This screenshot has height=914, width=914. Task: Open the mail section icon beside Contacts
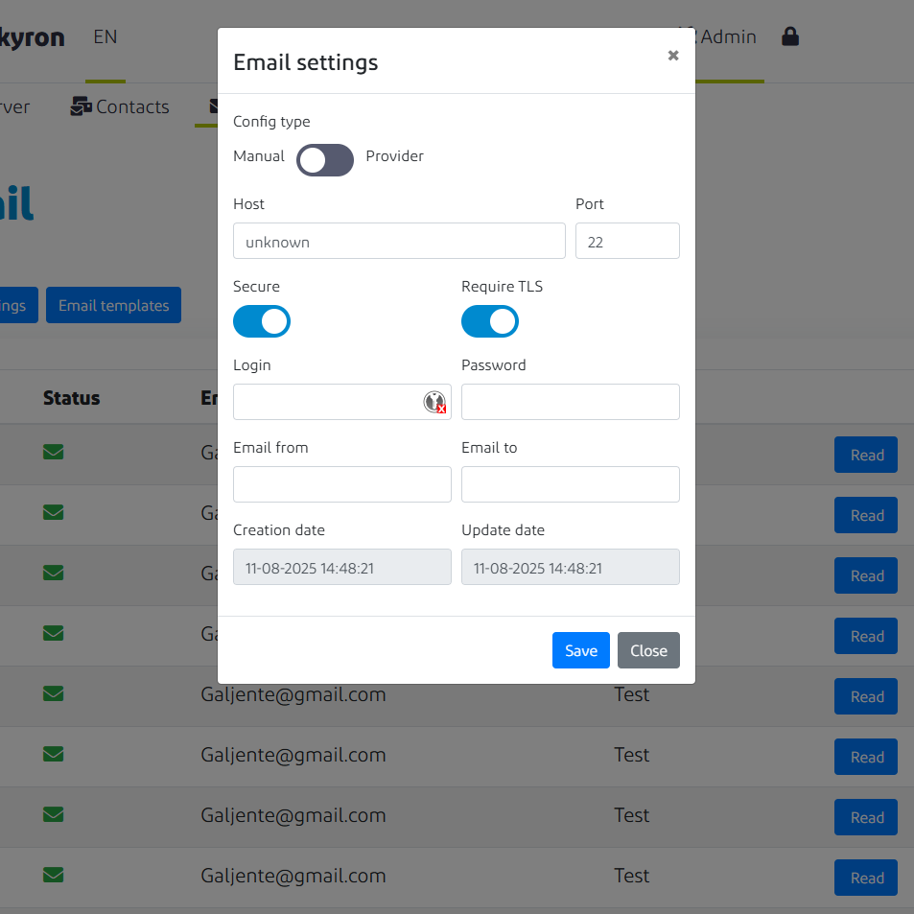tap(213, 106)
